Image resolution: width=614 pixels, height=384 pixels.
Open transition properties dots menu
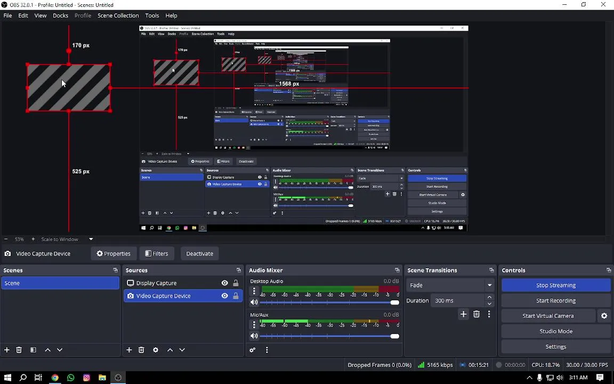click(x=489, y=314)
